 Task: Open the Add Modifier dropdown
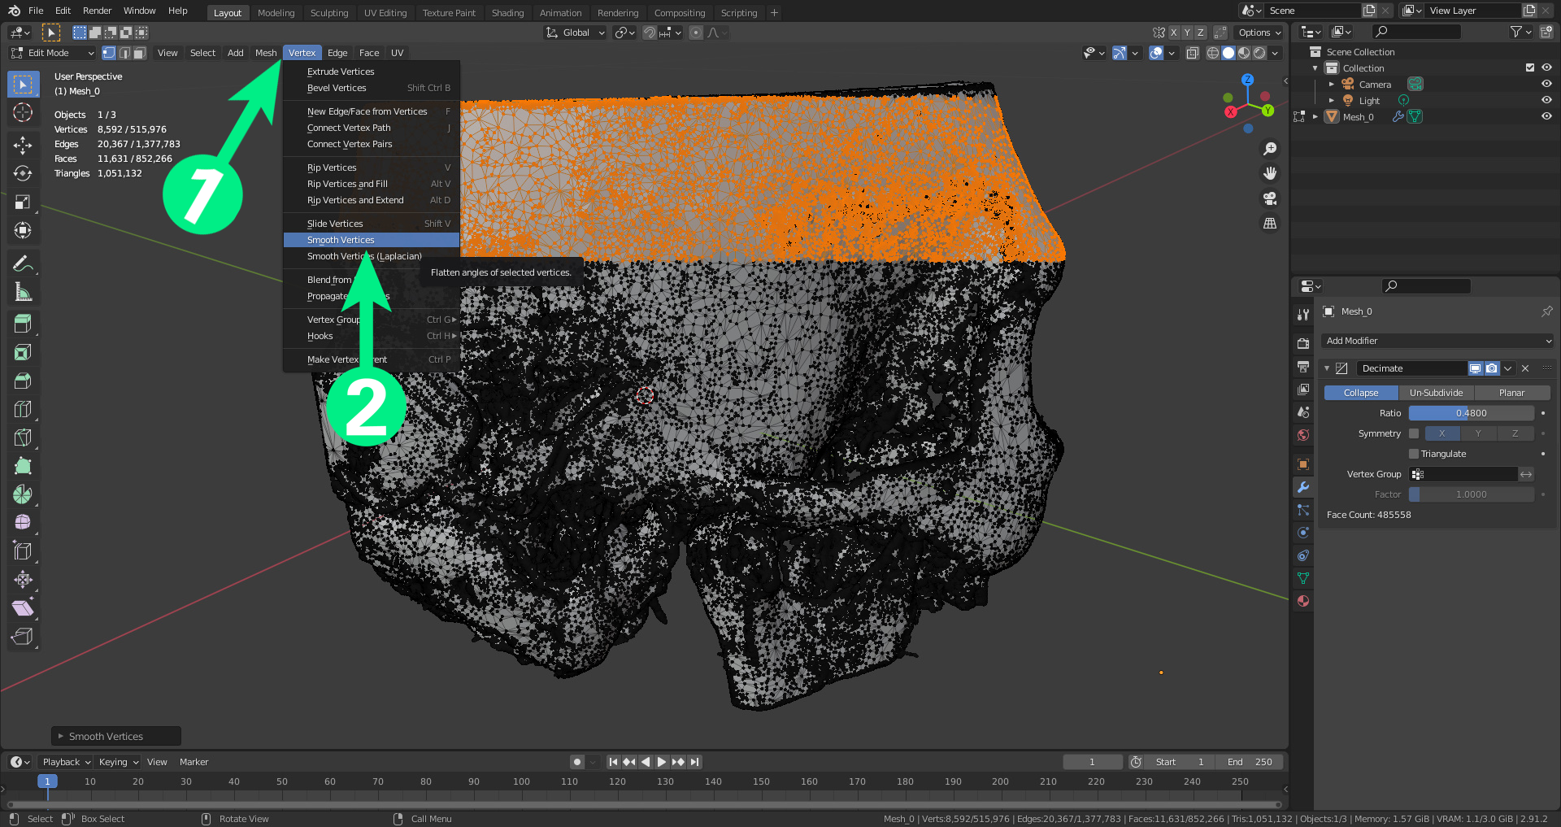pos(1437,341)
